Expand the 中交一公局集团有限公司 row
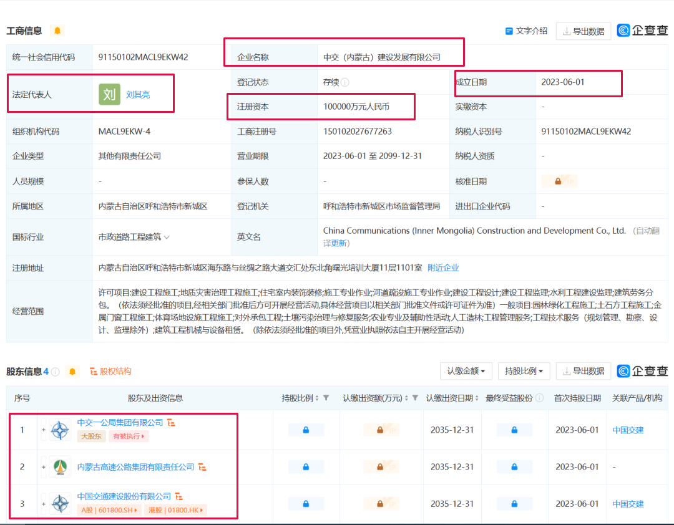This screenshot has width=674, height=525. [x=44, y=430]
